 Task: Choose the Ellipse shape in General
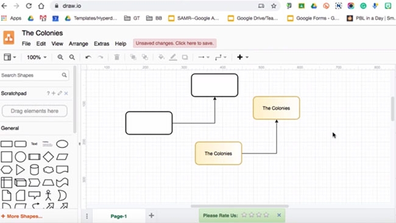(62, 144)
